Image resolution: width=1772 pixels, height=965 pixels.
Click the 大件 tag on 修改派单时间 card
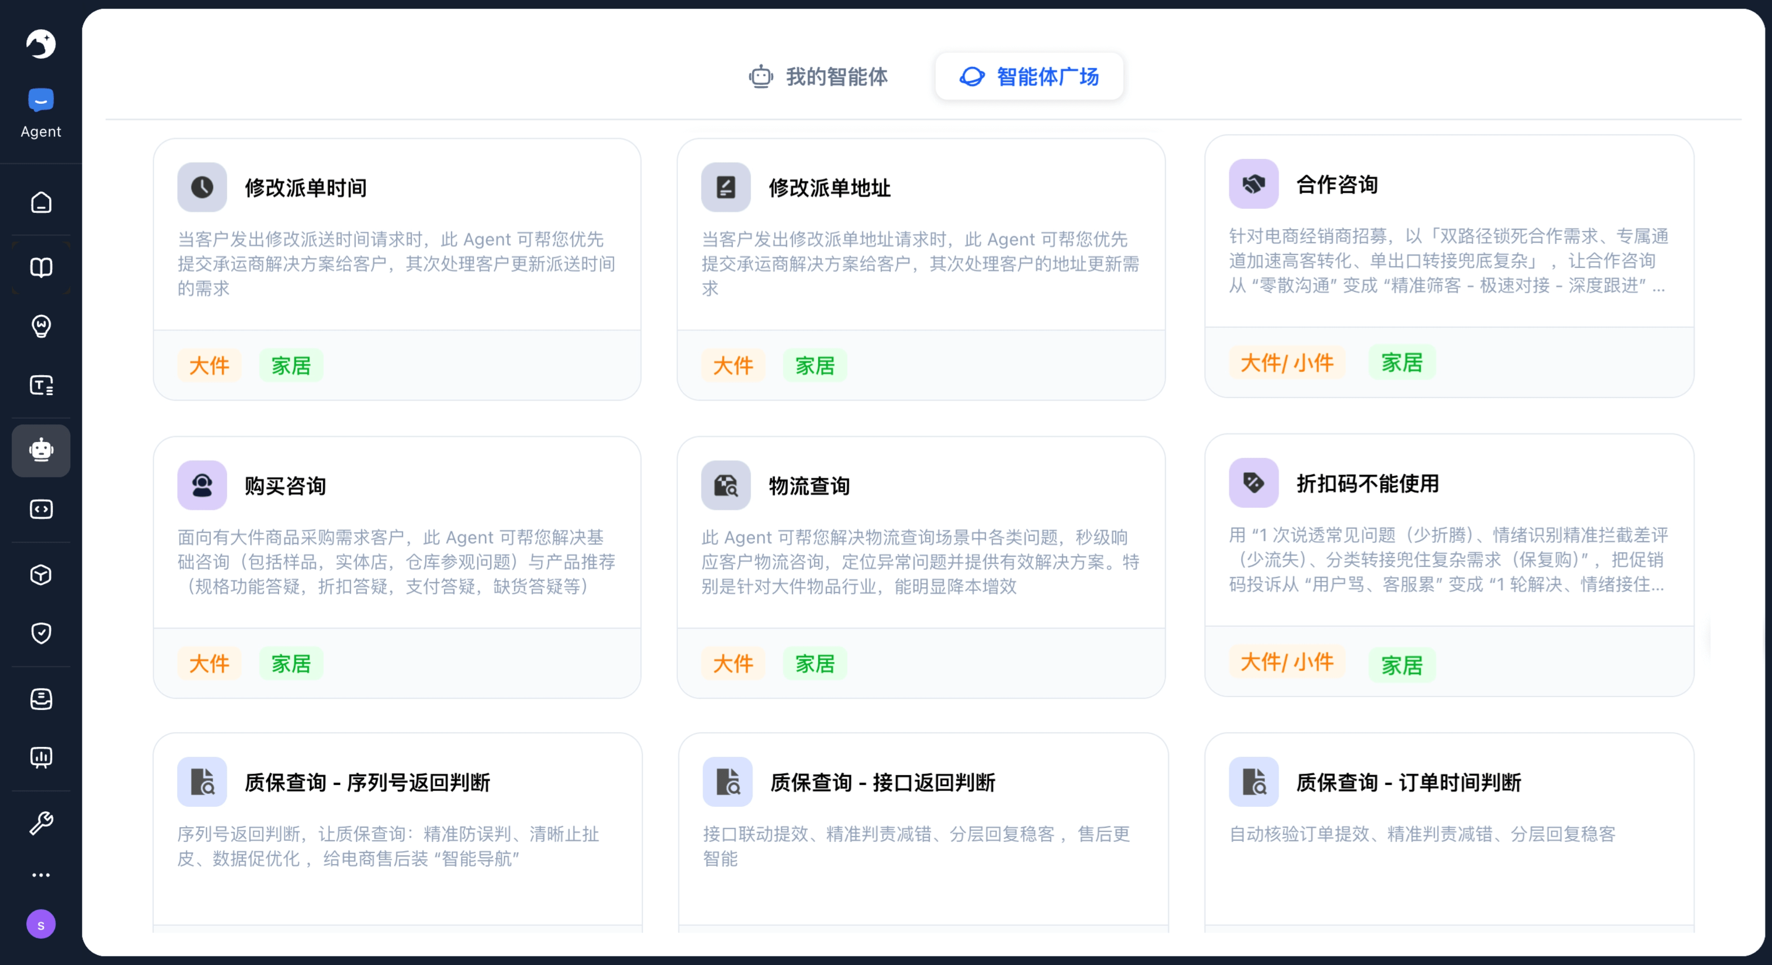pos(209,366)
